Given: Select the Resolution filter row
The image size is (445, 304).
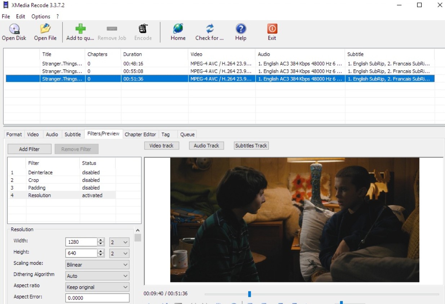Looking at the screenshot, I should tap(62, 195).
